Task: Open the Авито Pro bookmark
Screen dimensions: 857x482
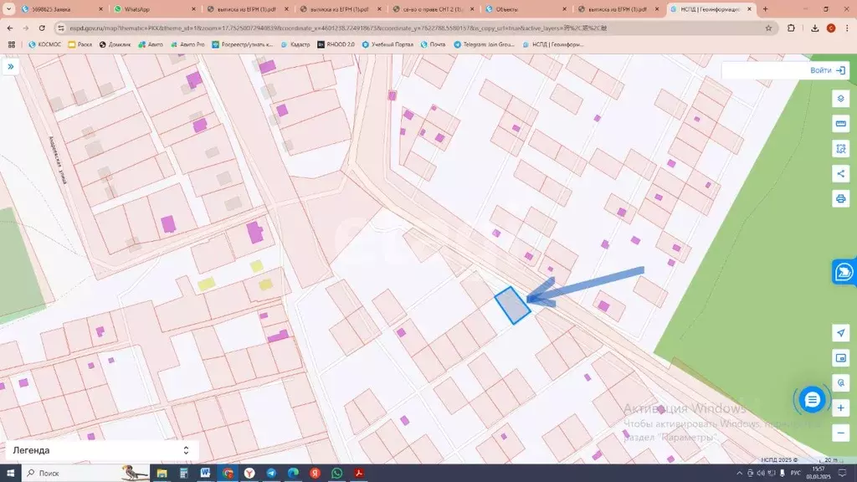Action: pos(187,45)
